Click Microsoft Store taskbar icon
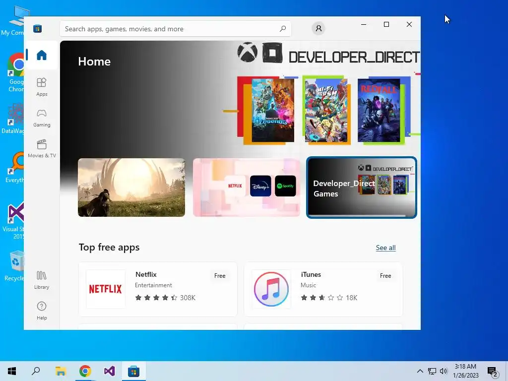Screen dimensions: 508x381 pos(133,371)
